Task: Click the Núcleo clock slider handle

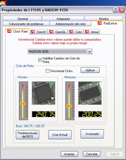Action: coord(23,104)
